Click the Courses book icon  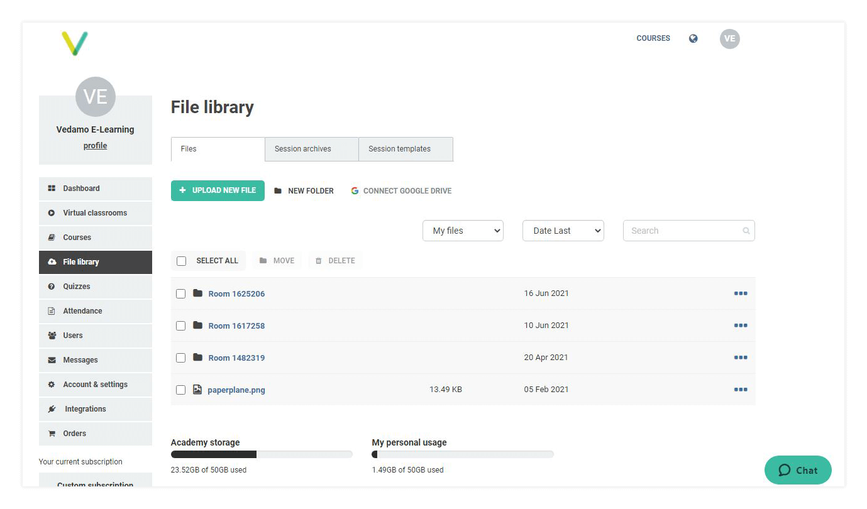[x=52, y=238]
